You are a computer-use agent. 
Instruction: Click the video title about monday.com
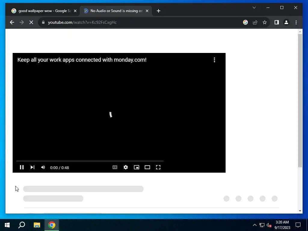[82, 60]
